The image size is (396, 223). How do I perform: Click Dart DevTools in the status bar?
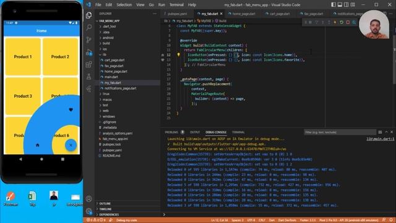[287, 221]
